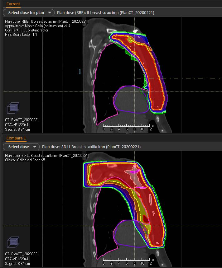Click the white dash-dot line in Current view
The height and width of the screenshot is (268, 222).
click(187, 78)
